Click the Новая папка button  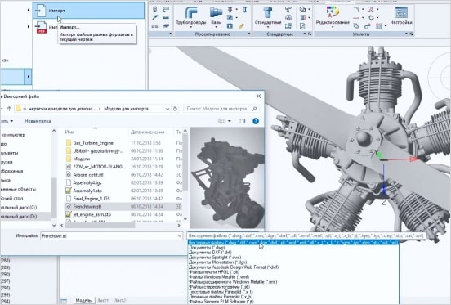[38, 121]
